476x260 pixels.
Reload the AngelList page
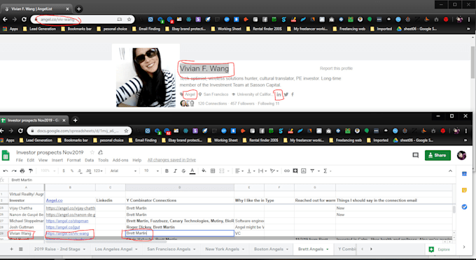(x=24, y=20)
